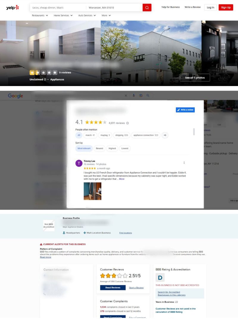Screen dimensions: 238x319
Task: Click the red Yelp search button
Action: (147, 7)
